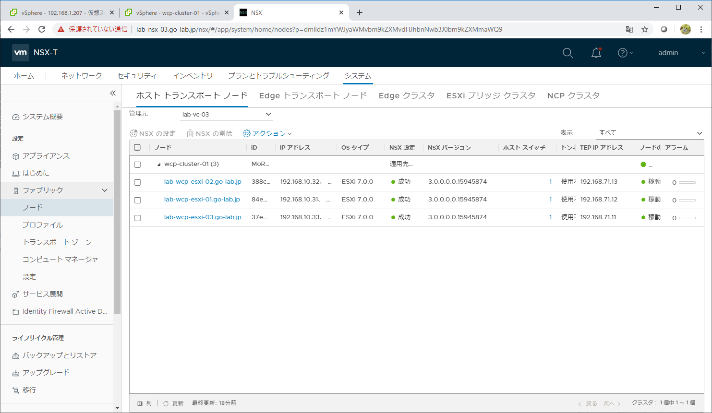Image resolution: width=712 pixels, height=413 pixels.
Task: Click the ファブリック sidebar icon
Action: (16, 191)
